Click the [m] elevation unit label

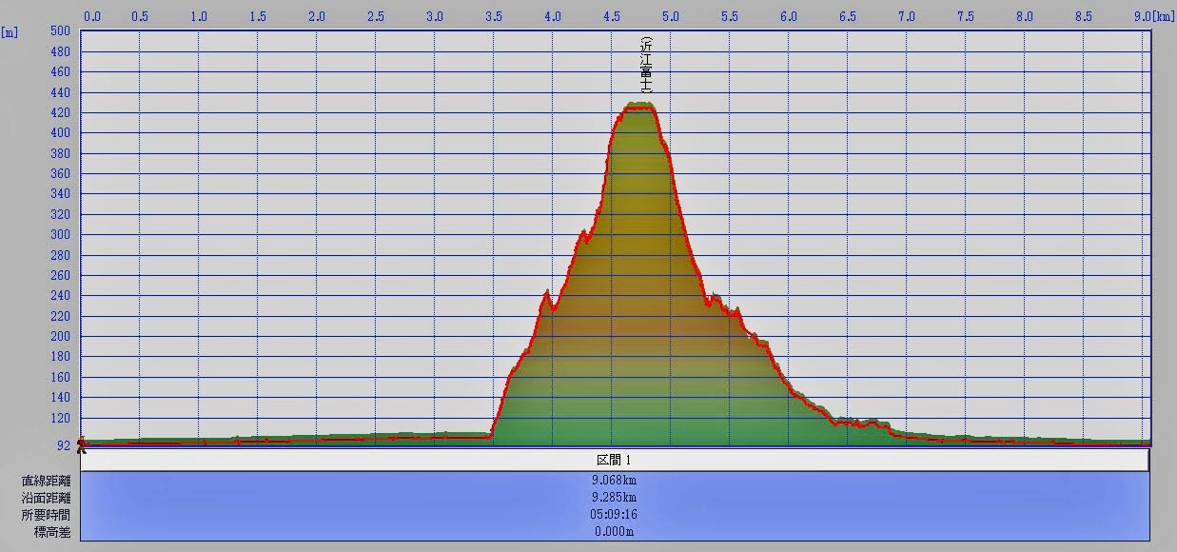pyautogui.click(x=10, y=31)
